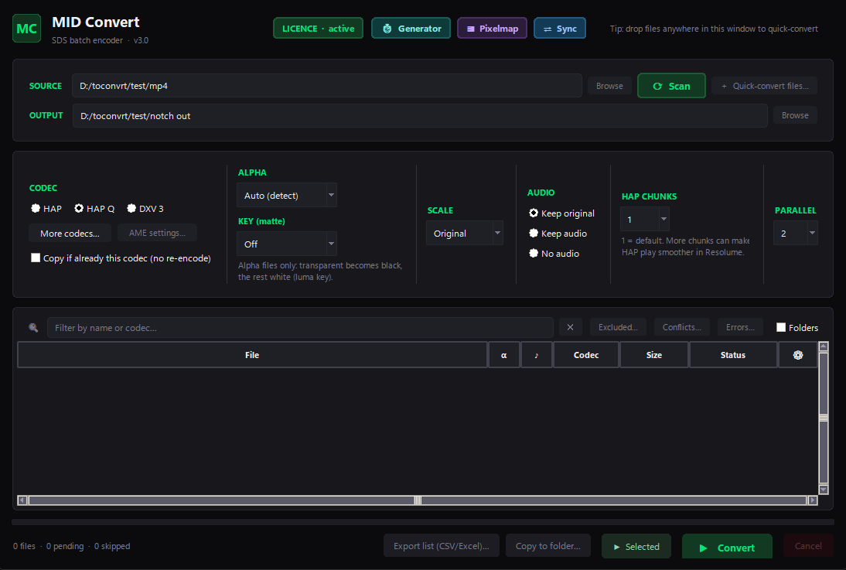Image resolution: width=846 pixels, height=570 pixels.
Task: Click the alpha (α) column header
Action: click(504, 355)
